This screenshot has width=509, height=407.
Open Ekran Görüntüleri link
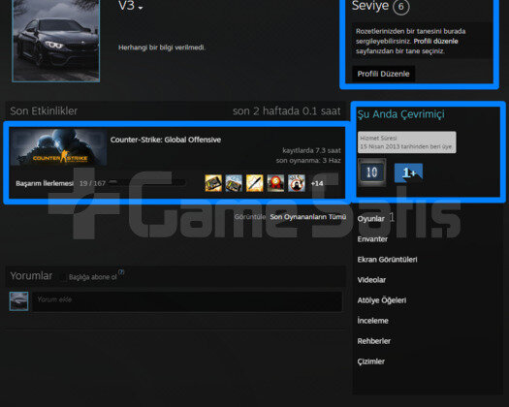click(x=387, y=260)
